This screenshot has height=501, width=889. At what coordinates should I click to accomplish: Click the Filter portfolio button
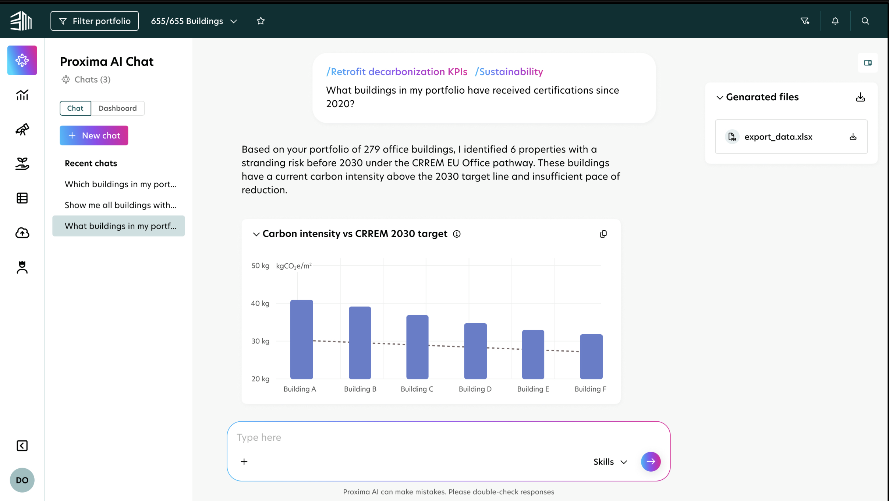click(95, 21)
